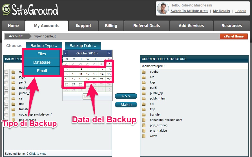Click the /home/wordpr06: path text
Viewport: 252px width, 157px height.
[x=153, y=66]
